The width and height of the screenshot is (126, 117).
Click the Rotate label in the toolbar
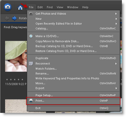[23, 18]
